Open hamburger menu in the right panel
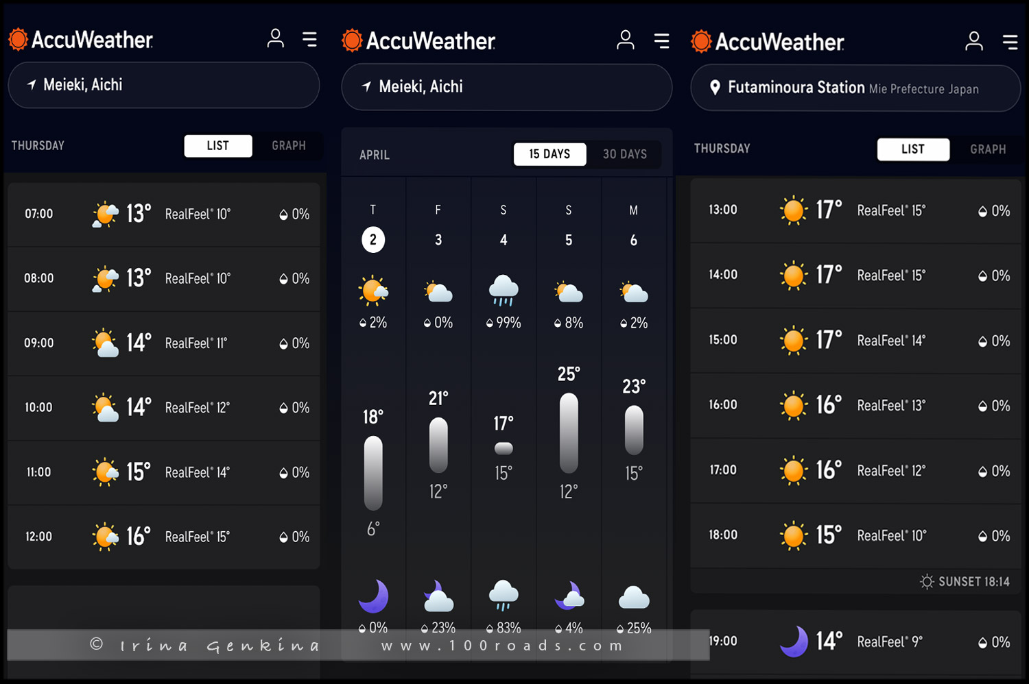 [1010, 42]
